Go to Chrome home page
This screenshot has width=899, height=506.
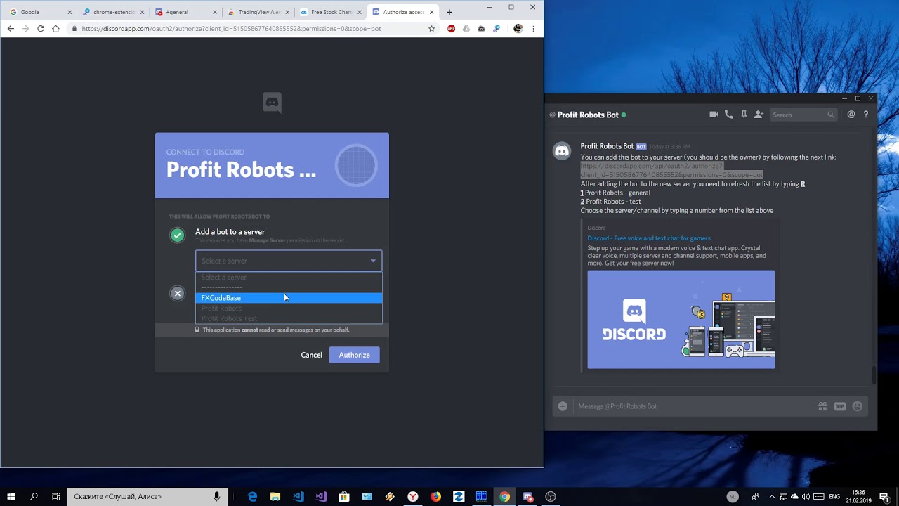[55, 29]
